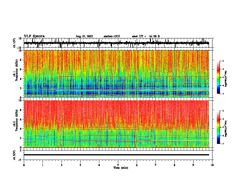
Task: Click the ch.2 colorbar log(PSD) unit label
Action: pos(226,128)
